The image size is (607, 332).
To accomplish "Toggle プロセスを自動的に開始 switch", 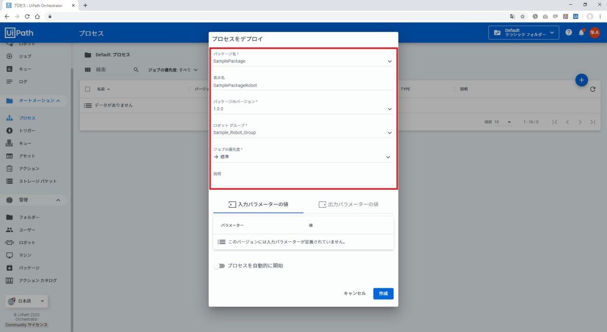I will click(219, 266).
